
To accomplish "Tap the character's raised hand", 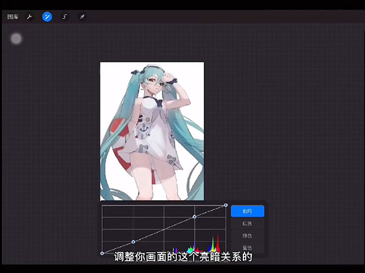I will tap(172, 78).
